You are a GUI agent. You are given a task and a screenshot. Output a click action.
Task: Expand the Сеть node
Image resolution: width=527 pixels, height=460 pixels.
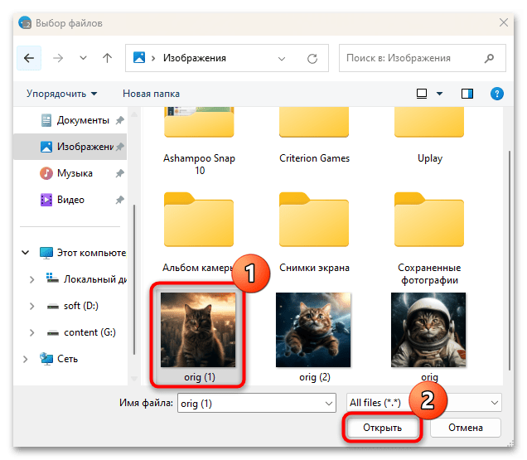(x=25, y=359)
